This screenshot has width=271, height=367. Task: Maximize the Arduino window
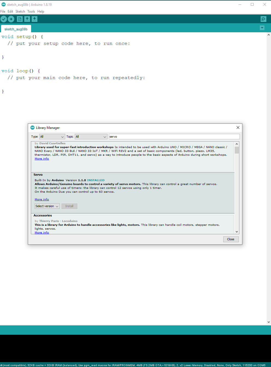pos(252,4)
